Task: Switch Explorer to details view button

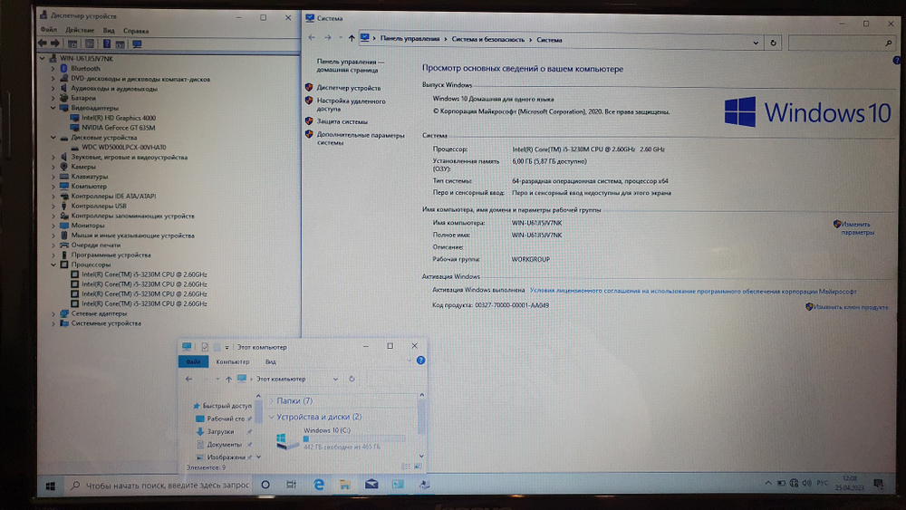Action: [x=406, y=467]
